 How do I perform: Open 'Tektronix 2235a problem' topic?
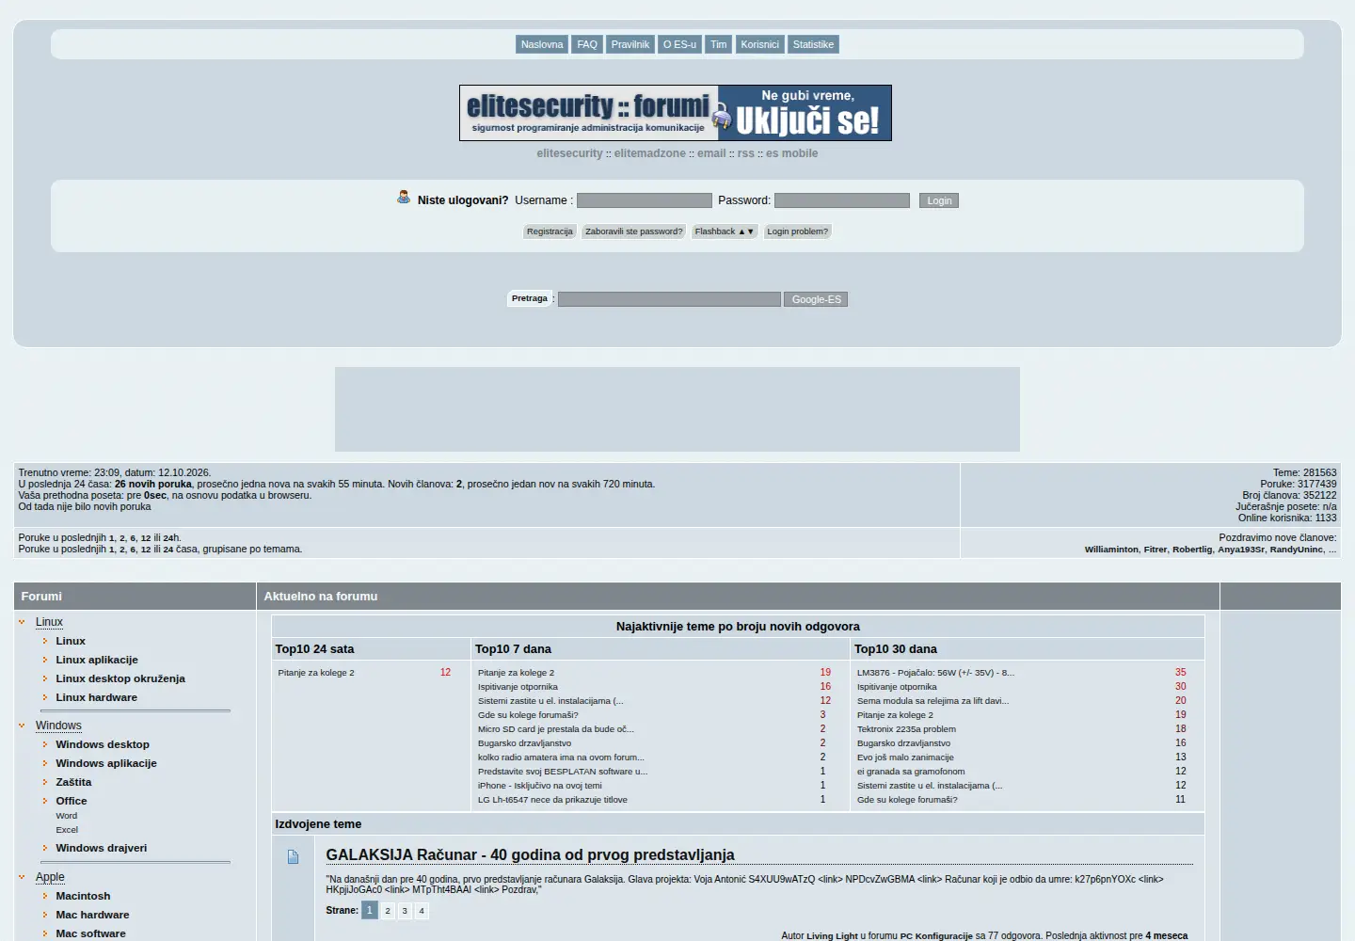click(906, 729)
